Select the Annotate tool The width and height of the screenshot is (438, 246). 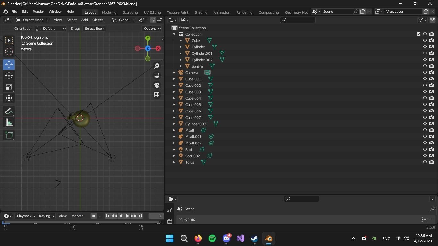pos(9,111)
